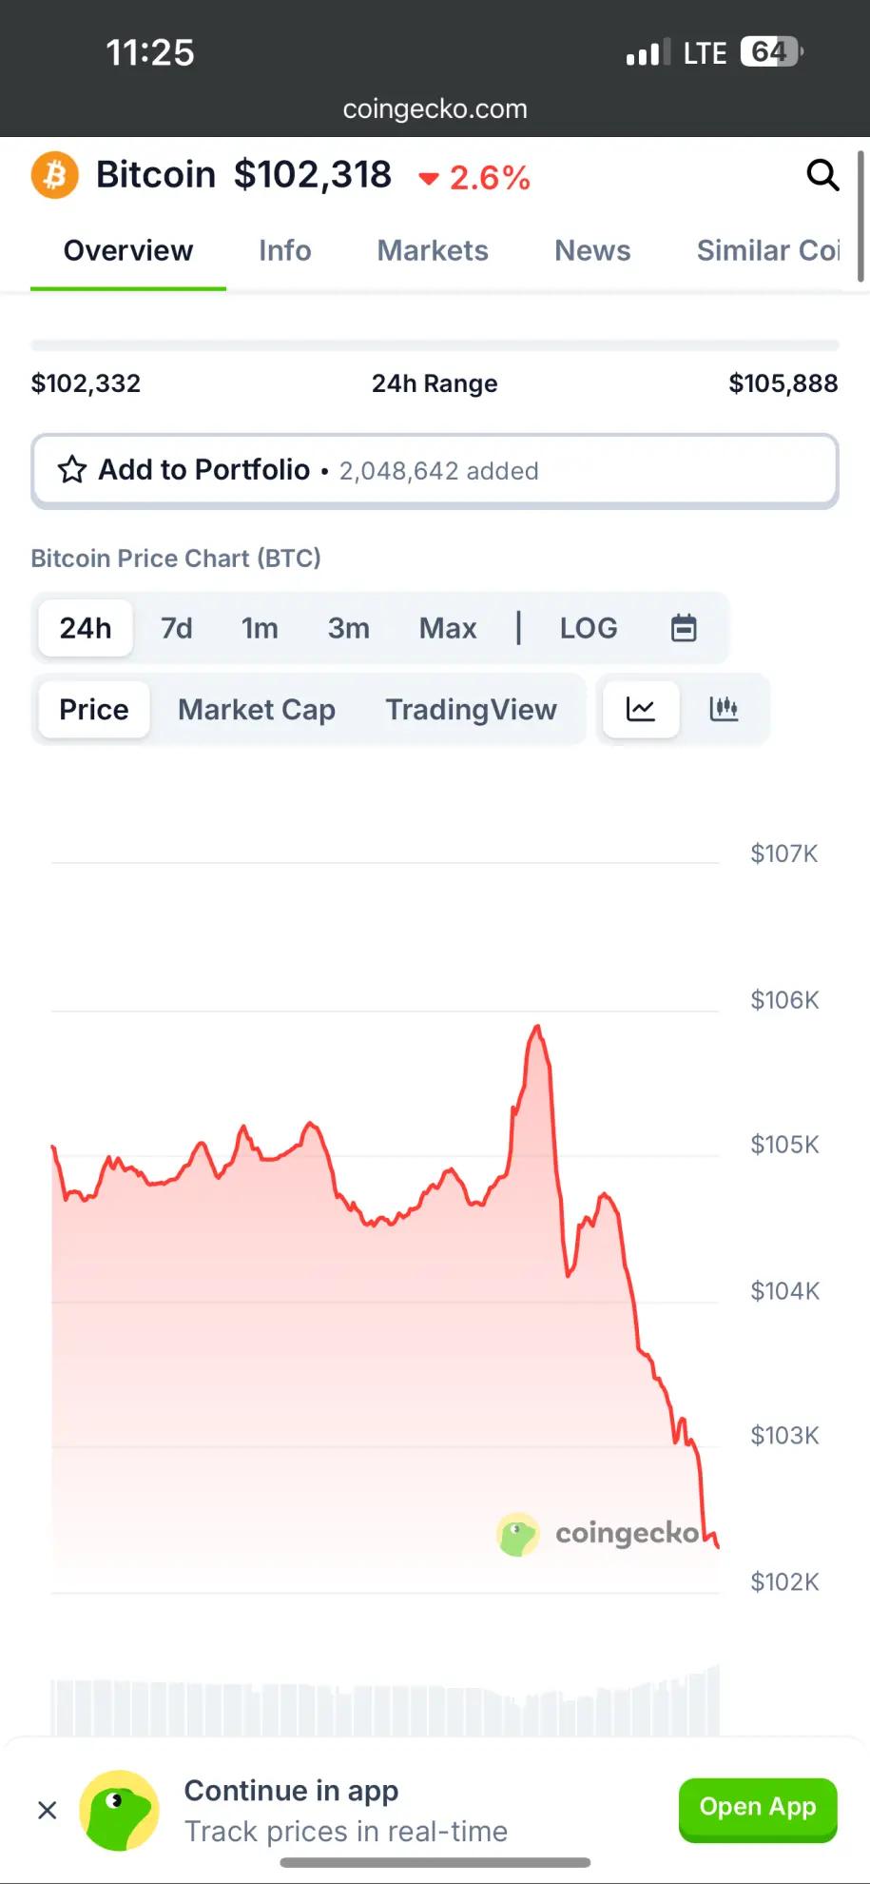The width and height of the screenshot is (870, 1884).
Task: Tap the search magnifier icon
Action: tap(822, 175)
